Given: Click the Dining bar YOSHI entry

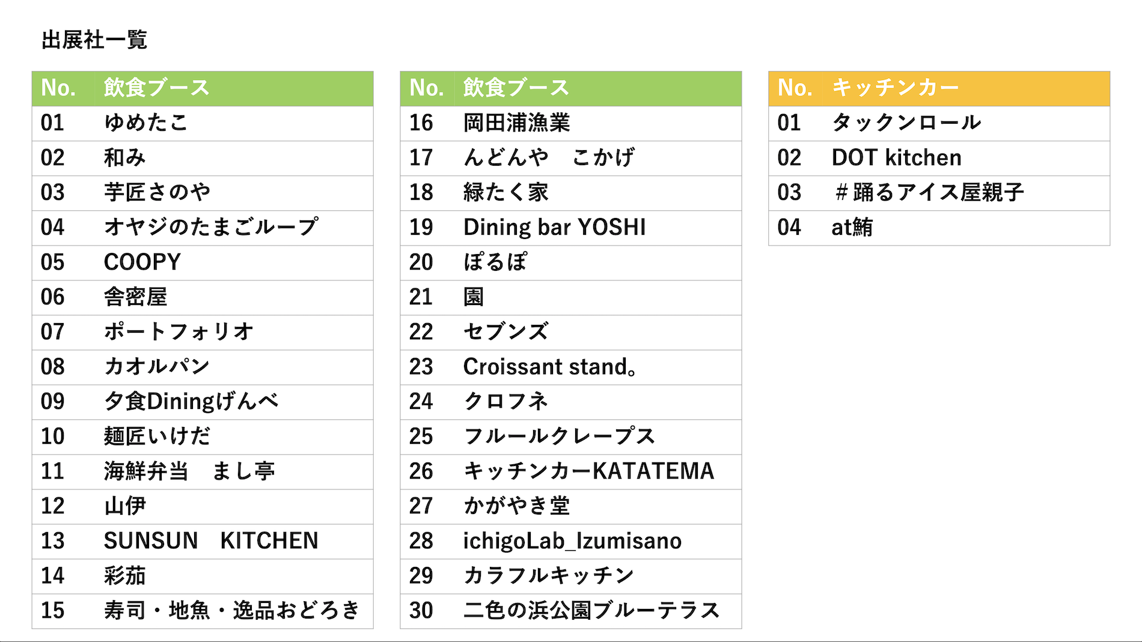Looking at the screenshot, I should (x=597, y=228).
